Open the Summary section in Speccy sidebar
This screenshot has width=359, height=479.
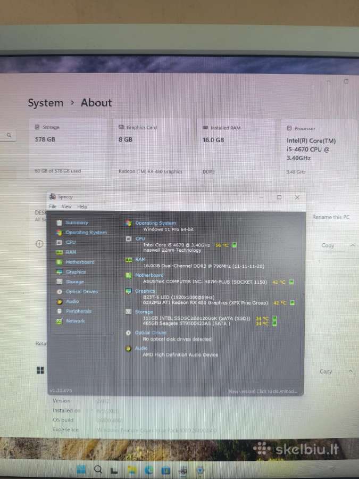click(77, 222)
